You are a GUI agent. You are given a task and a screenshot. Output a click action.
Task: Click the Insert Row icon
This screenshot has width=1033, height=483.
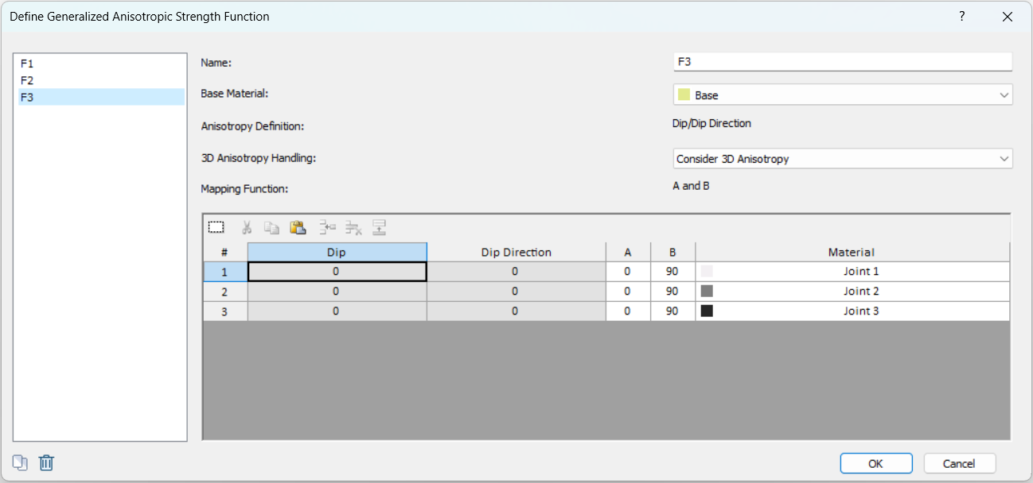(327, 227)
